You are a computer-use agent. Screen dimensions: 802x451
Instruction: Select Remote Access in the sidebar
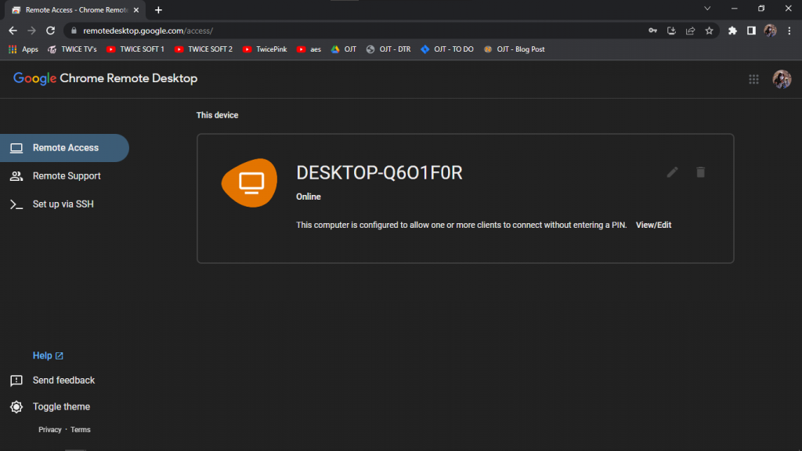[64, 148]
